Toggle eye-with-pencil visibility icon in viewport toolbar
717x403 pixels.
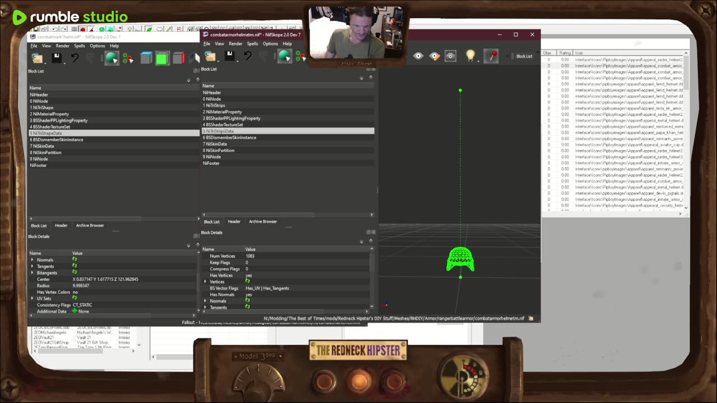[x=434, y=56]
